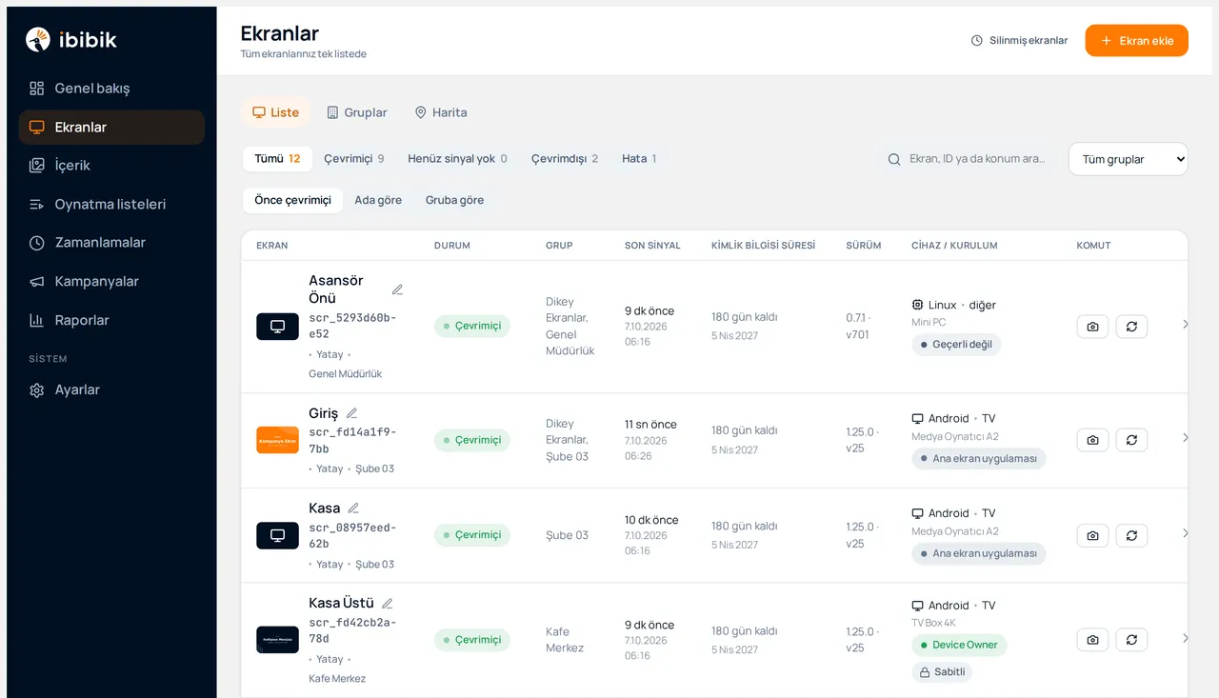Sort by Gruba göre

pos(454,200)
